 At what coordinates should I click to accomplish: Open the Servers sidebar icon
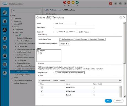tap(5, 21)
